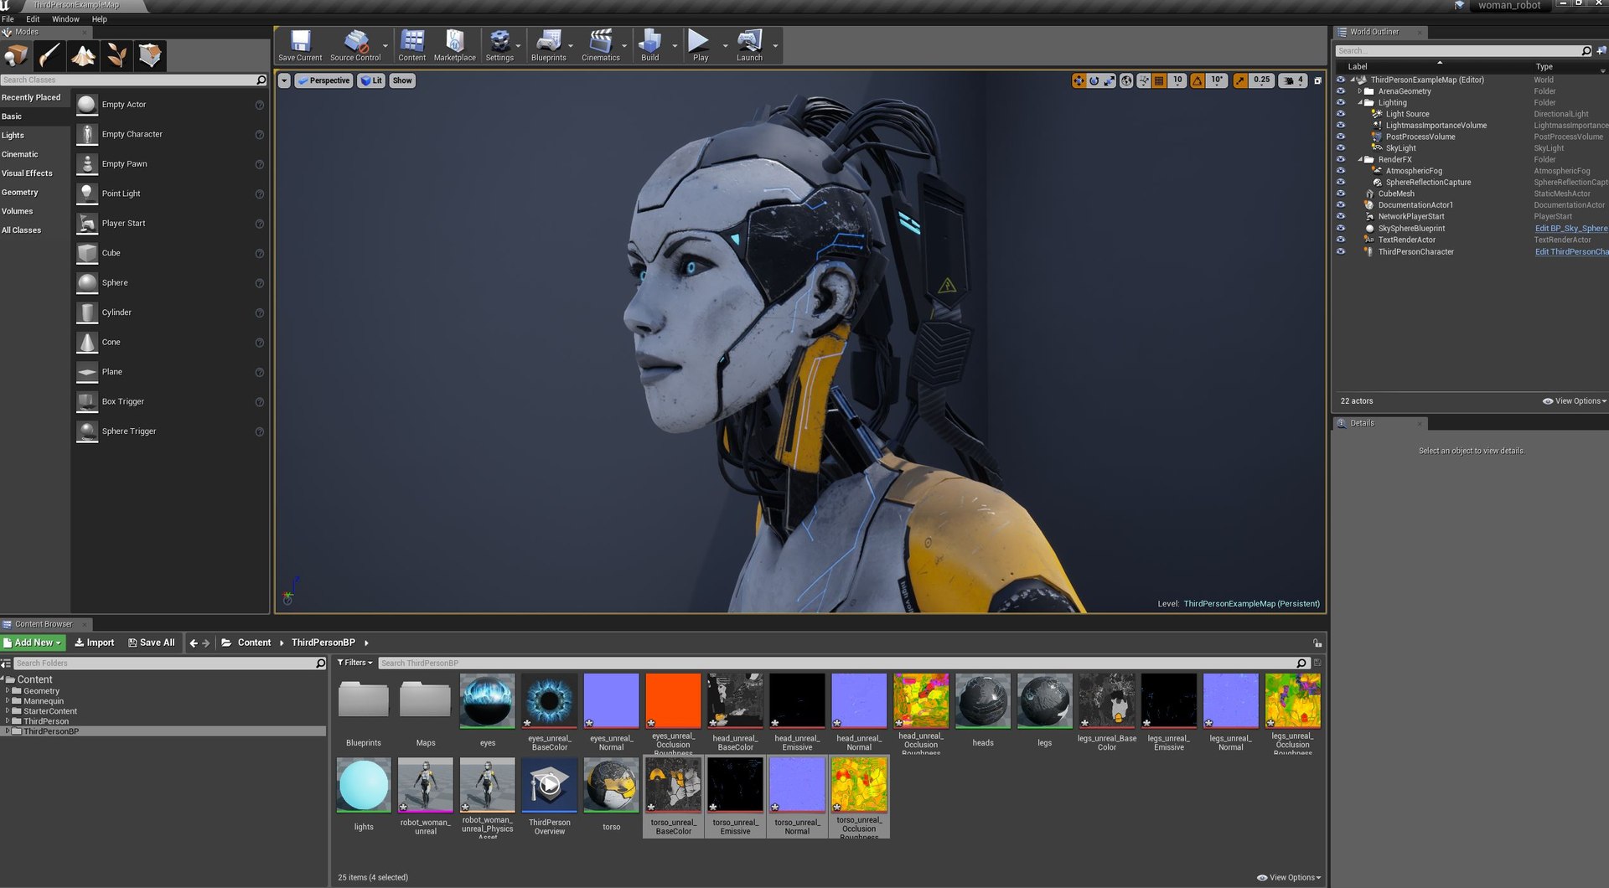This screenshot has height=888, width=1609.
Task: Open the viewport Show menu
Action: [402, 80]
